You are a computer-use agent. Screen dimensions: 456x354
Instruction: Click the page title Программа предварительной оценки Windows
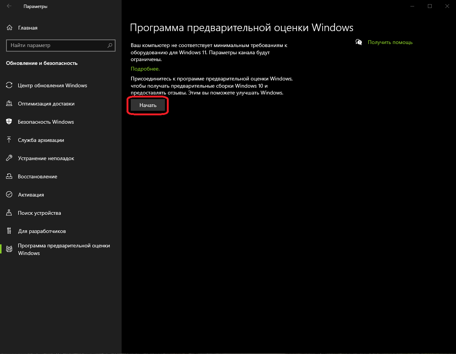pos(242,28)
